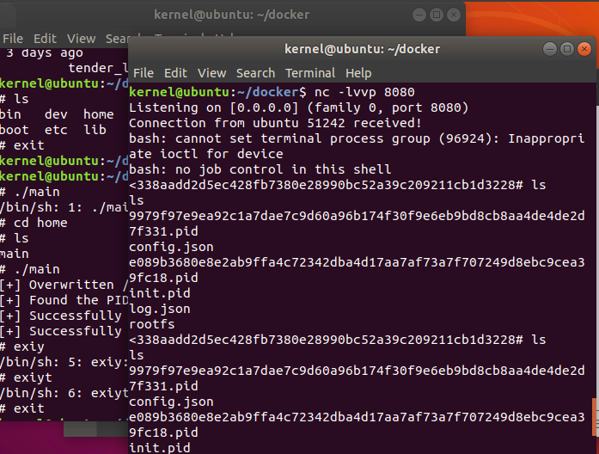Close the background terminal window
This screenshot has height=454, width=599.
[x=454, y=15]
